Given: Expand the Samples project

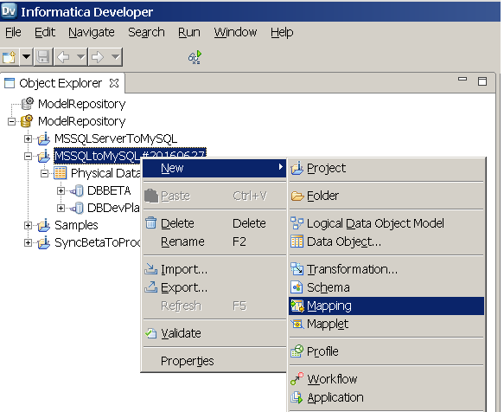Looking at the screenshot, I should pyautogui.click(x=28, y=225).
